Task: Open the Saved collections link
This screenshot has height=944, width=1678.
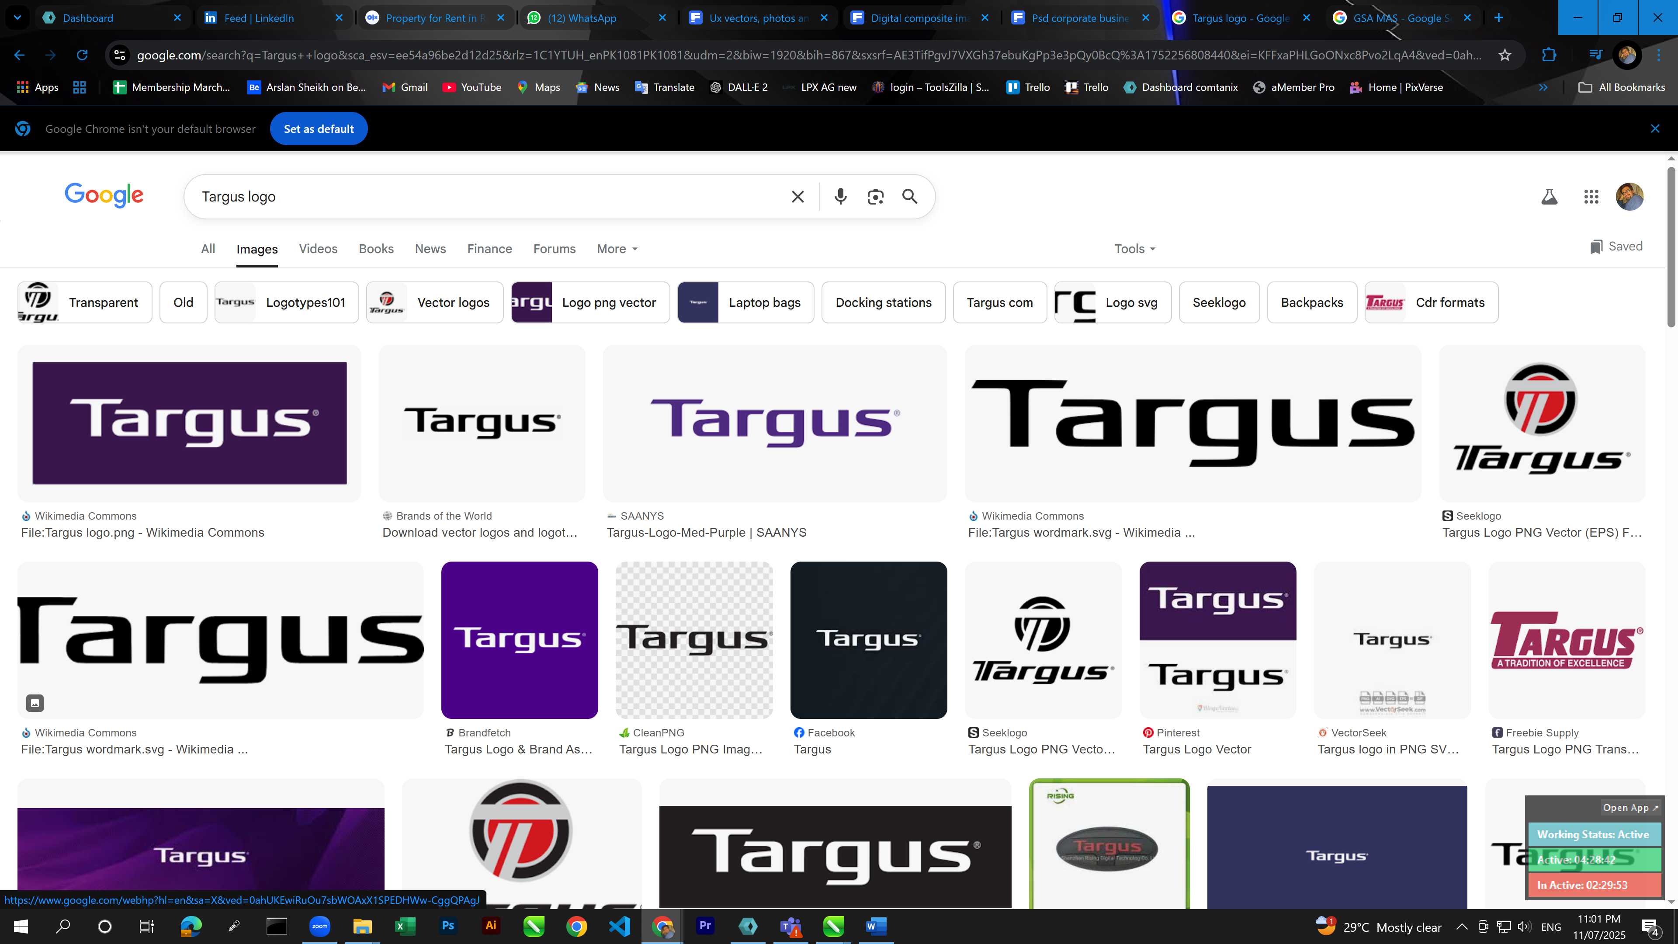Action: click(1616, 246)
